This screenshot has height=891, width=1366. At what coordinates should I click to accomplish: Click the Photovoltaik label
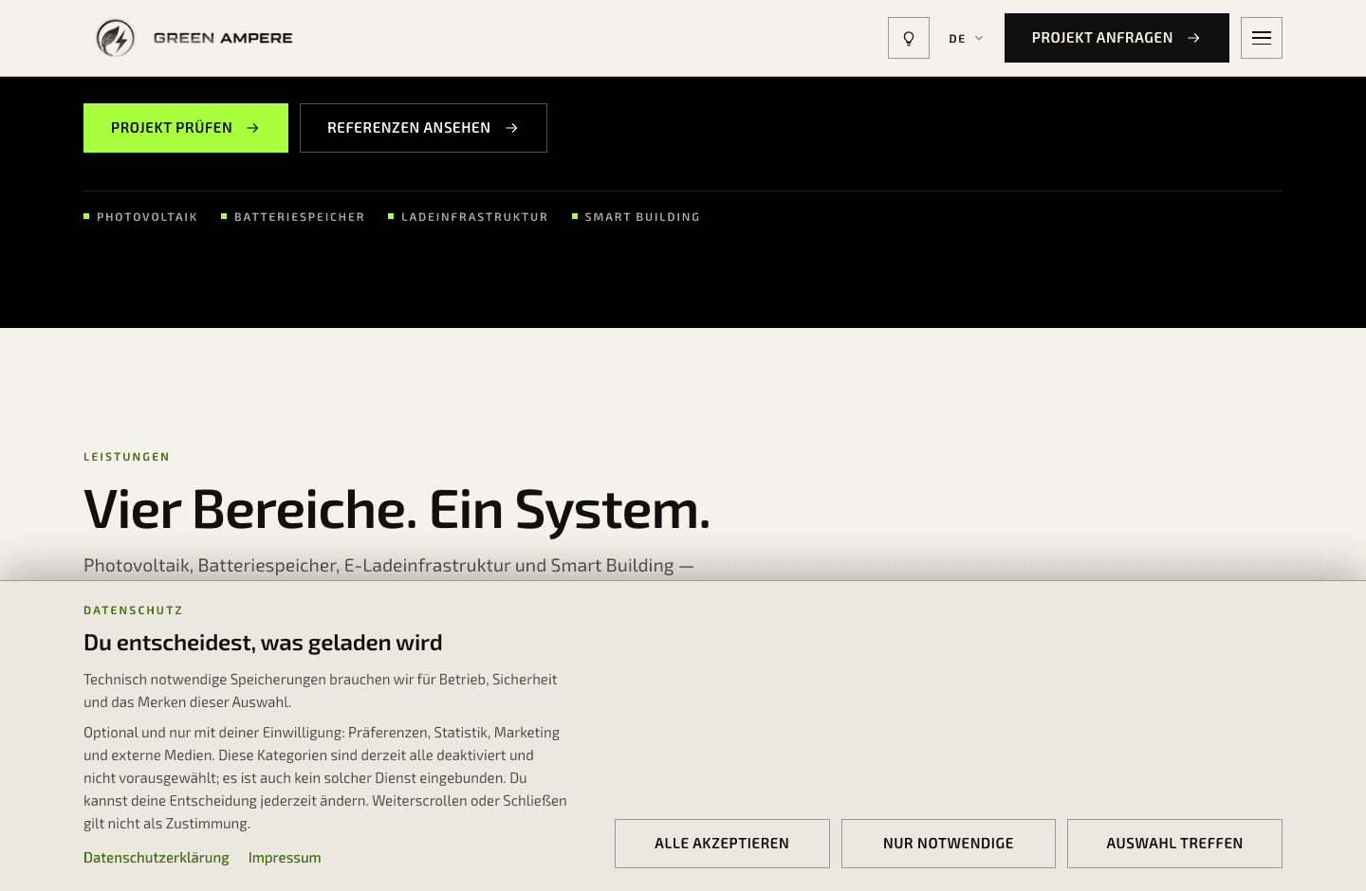pos(147,217)
